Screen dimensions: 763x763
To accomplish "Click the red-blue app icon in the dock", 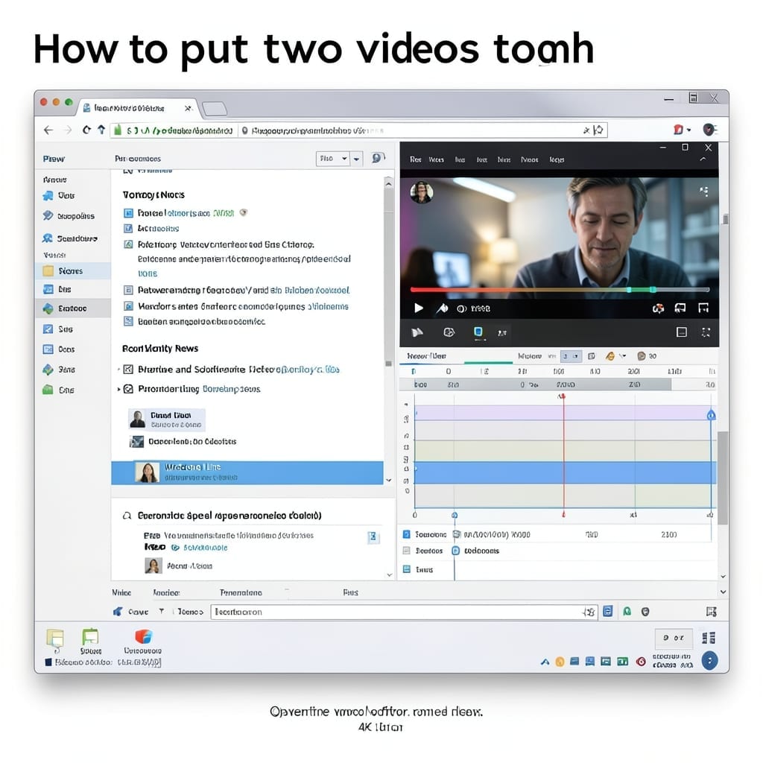I will point(144,636).
